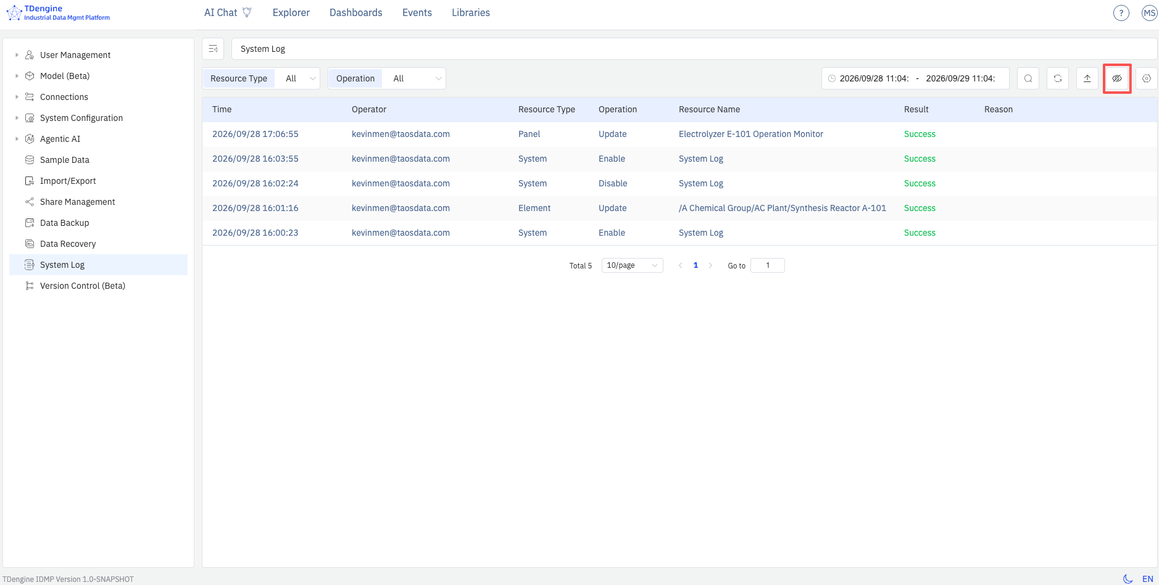Click the search magnifier icon button
The height and width of the screenshot is (585, 1159).
tap(1028, 78)
